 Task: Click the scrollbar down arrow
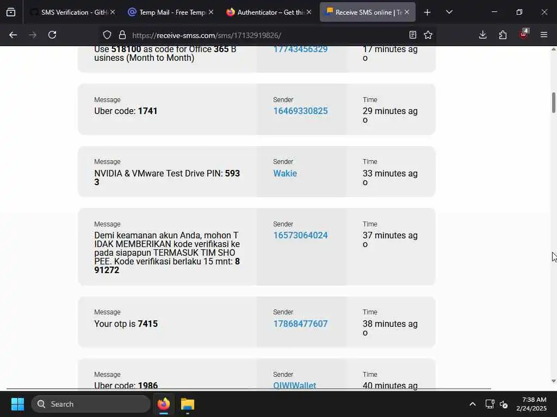(553, 381)
